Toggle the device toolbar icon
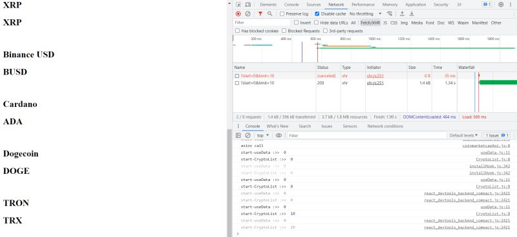Viewport: 517px width, 237px height. pos(248,5)
